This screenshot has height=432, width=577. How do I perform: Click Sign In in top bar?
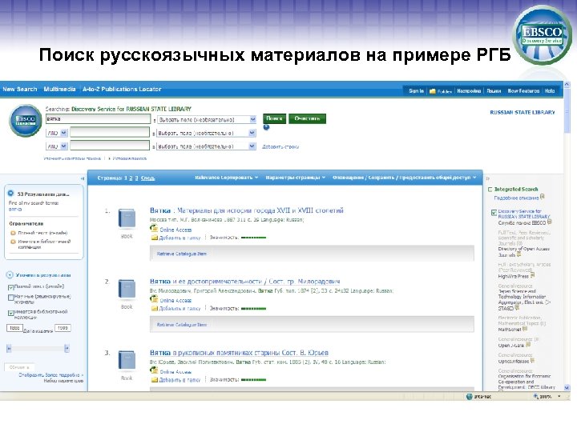416,90
